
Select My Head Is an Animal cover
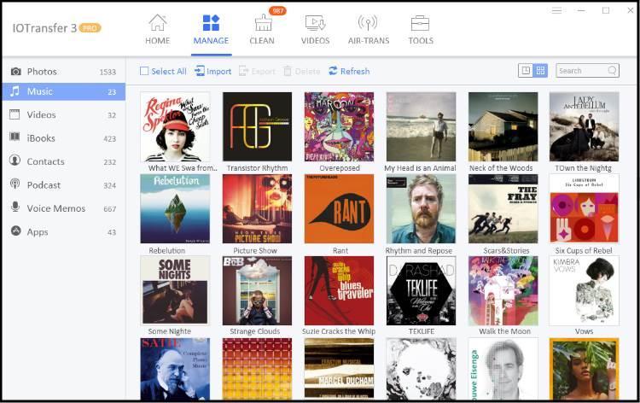[422, 126]
